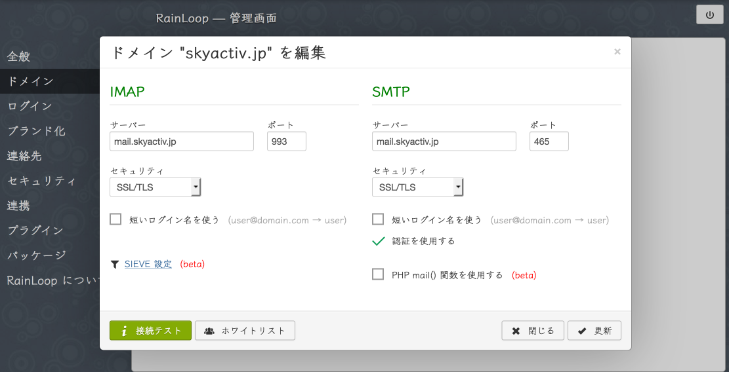Click the 閉じる button
Image resolution: width=729 pixels, height=372 pixels.
click(x=533, y=331)
